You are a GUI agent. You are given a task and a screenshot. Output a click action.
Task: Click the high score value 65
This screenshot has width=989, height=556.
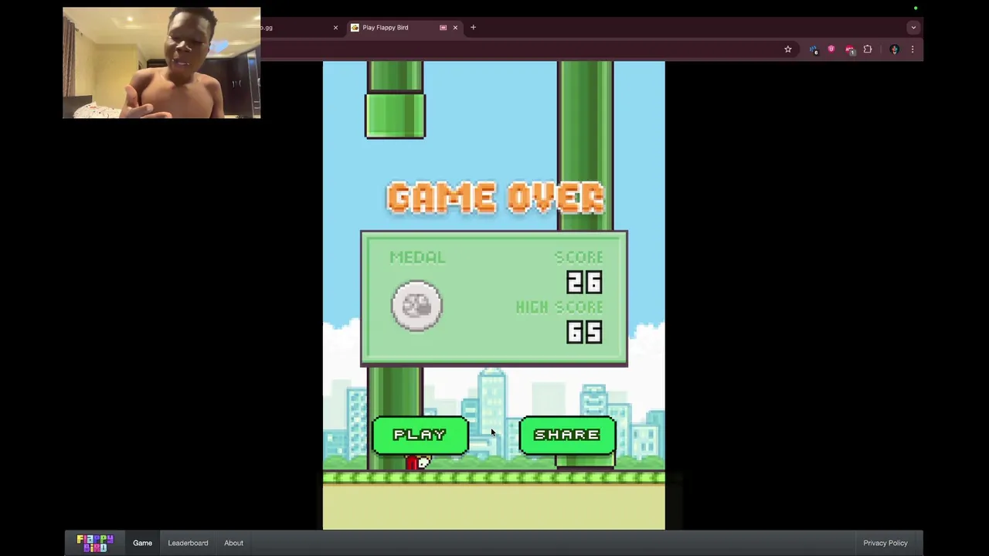tap(584, 332)
